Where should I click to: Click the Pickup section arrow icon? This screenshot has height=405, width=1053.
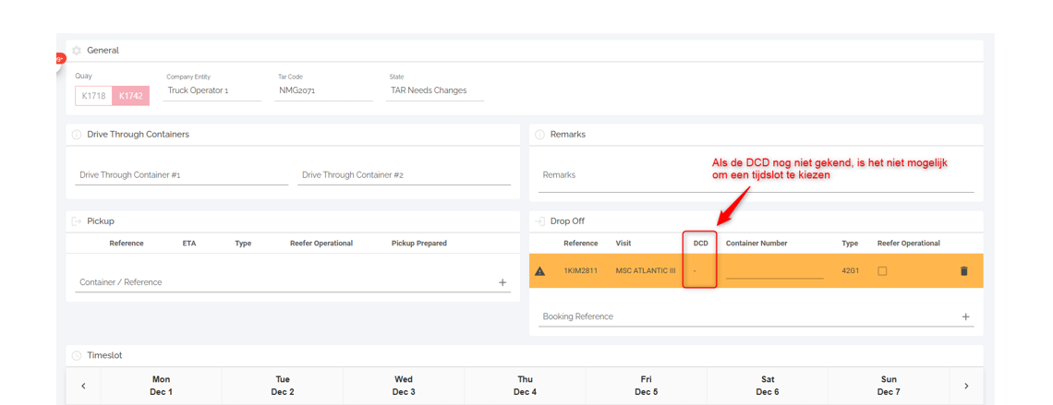point(77,221)
